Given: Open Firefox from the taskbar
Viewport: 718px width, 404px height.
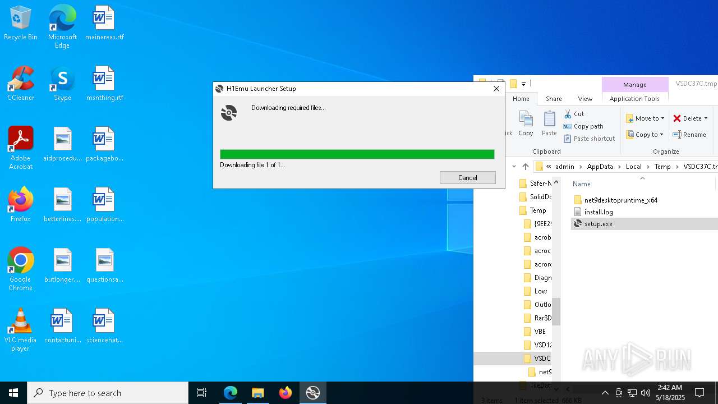Looking at the screenshot, I should point(286,393).
